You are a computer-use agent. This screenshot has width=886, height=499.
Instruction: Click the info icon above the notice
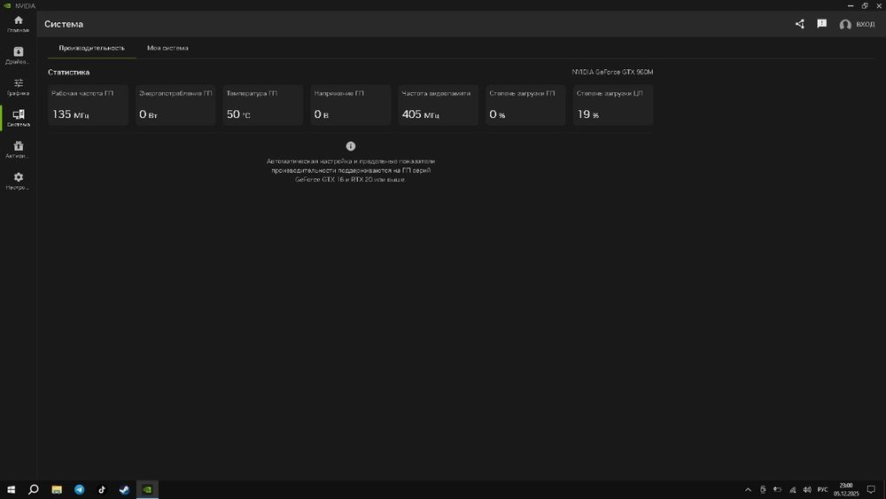(x=350, y=146)
